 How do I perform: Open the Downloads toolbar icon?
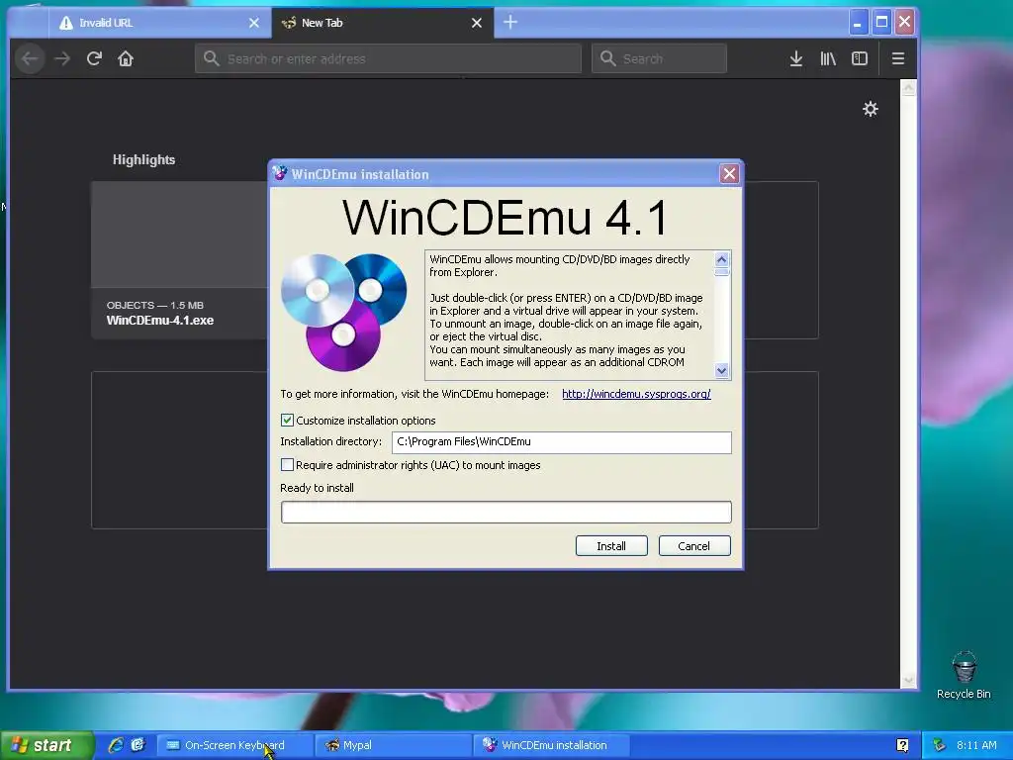pos(796,58)
